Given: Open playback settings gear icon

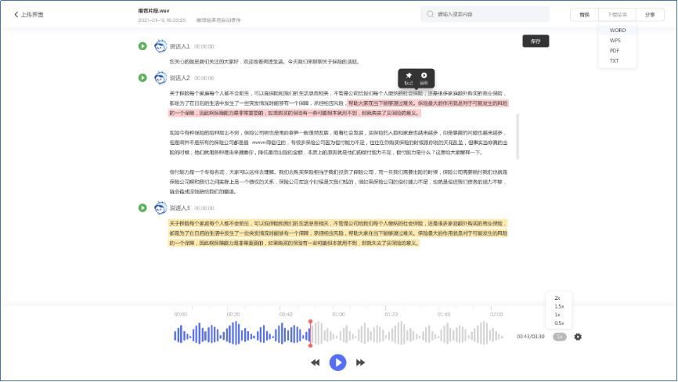Looking at the screenshot, I should tap(578, 337).
